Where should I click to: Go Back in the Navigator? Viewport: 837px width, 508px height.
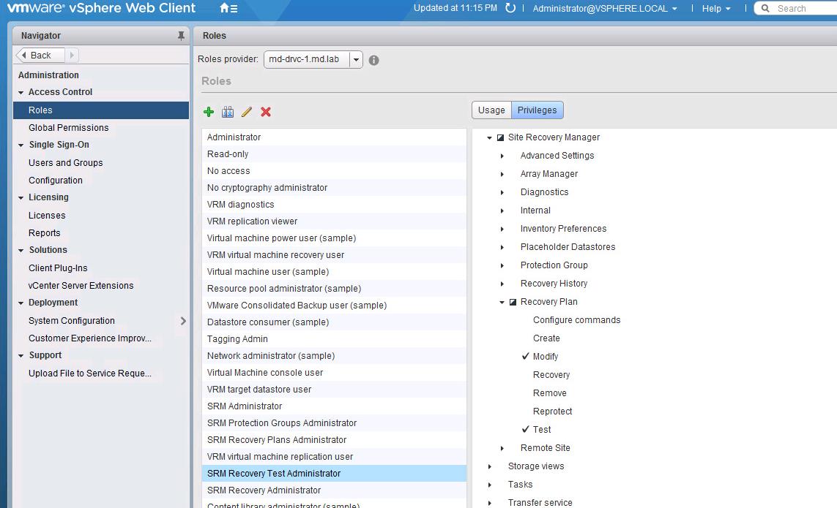40,55
